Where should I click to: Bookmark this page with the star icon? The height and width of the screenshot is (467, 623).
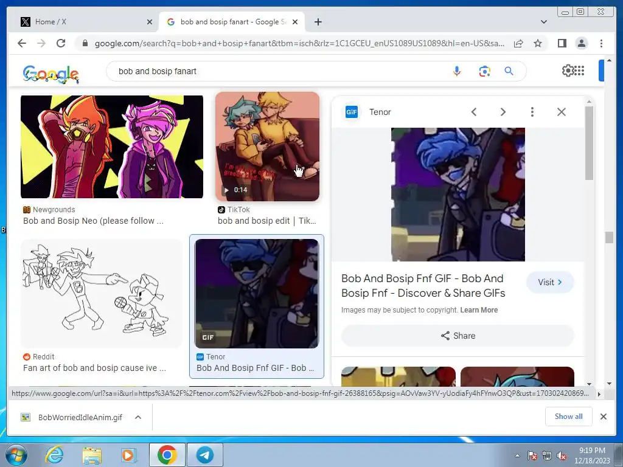[538, 43]
